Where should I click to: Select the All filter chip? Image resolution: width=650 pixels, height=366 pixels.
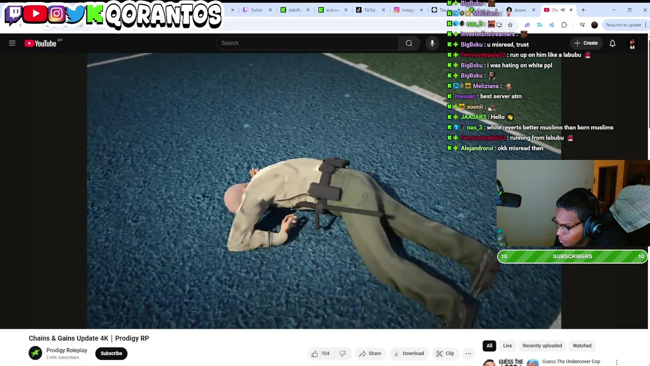coord(490,346)
